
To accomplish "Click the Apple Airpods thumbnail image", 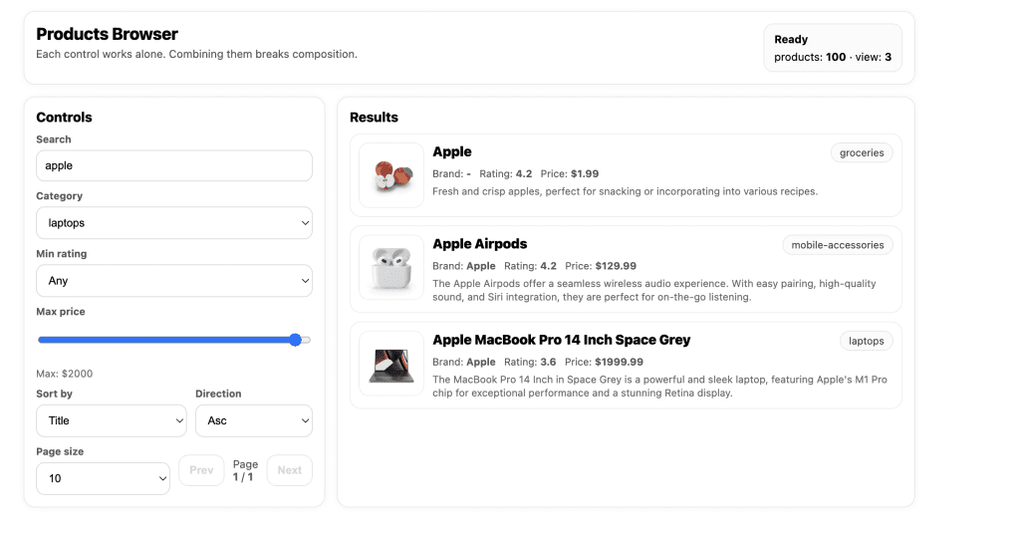I will click(x=391, y=267).
